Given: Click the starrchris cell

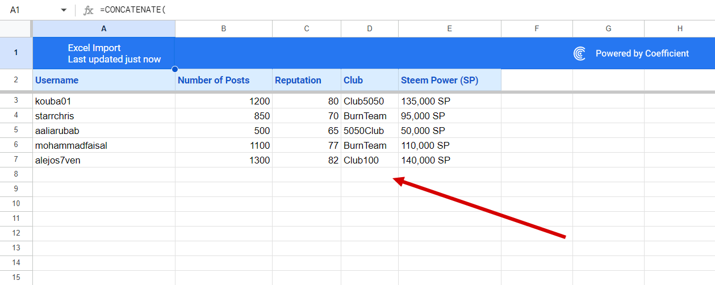Looking at the screenshot, I should click(104, 116).
